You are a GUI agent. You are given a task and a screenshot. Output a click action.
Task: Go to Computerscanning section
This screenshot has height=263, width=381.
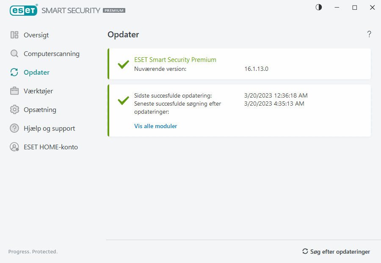[x=51, y=54]
